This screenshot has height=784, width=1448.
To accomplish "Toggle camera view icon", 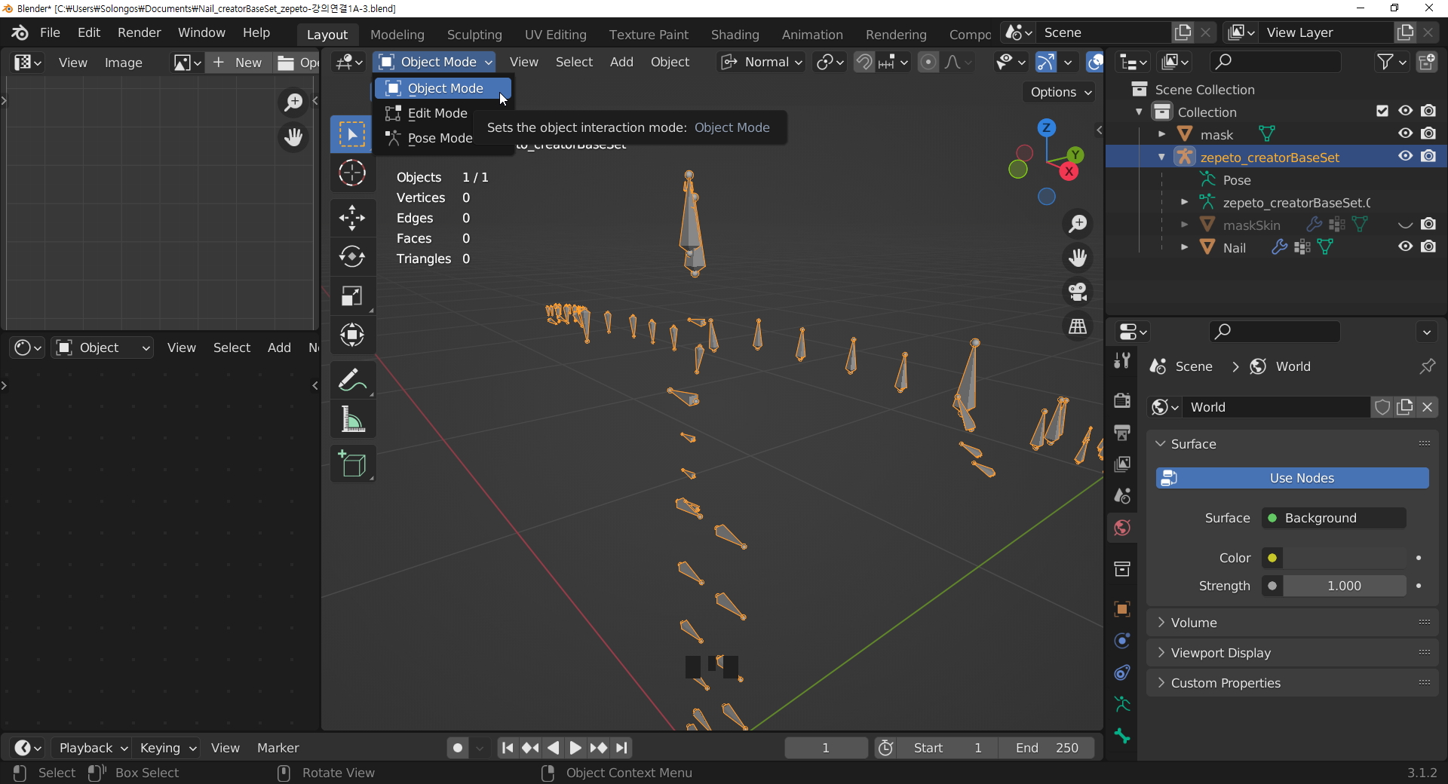I will tap(1078, 292).
